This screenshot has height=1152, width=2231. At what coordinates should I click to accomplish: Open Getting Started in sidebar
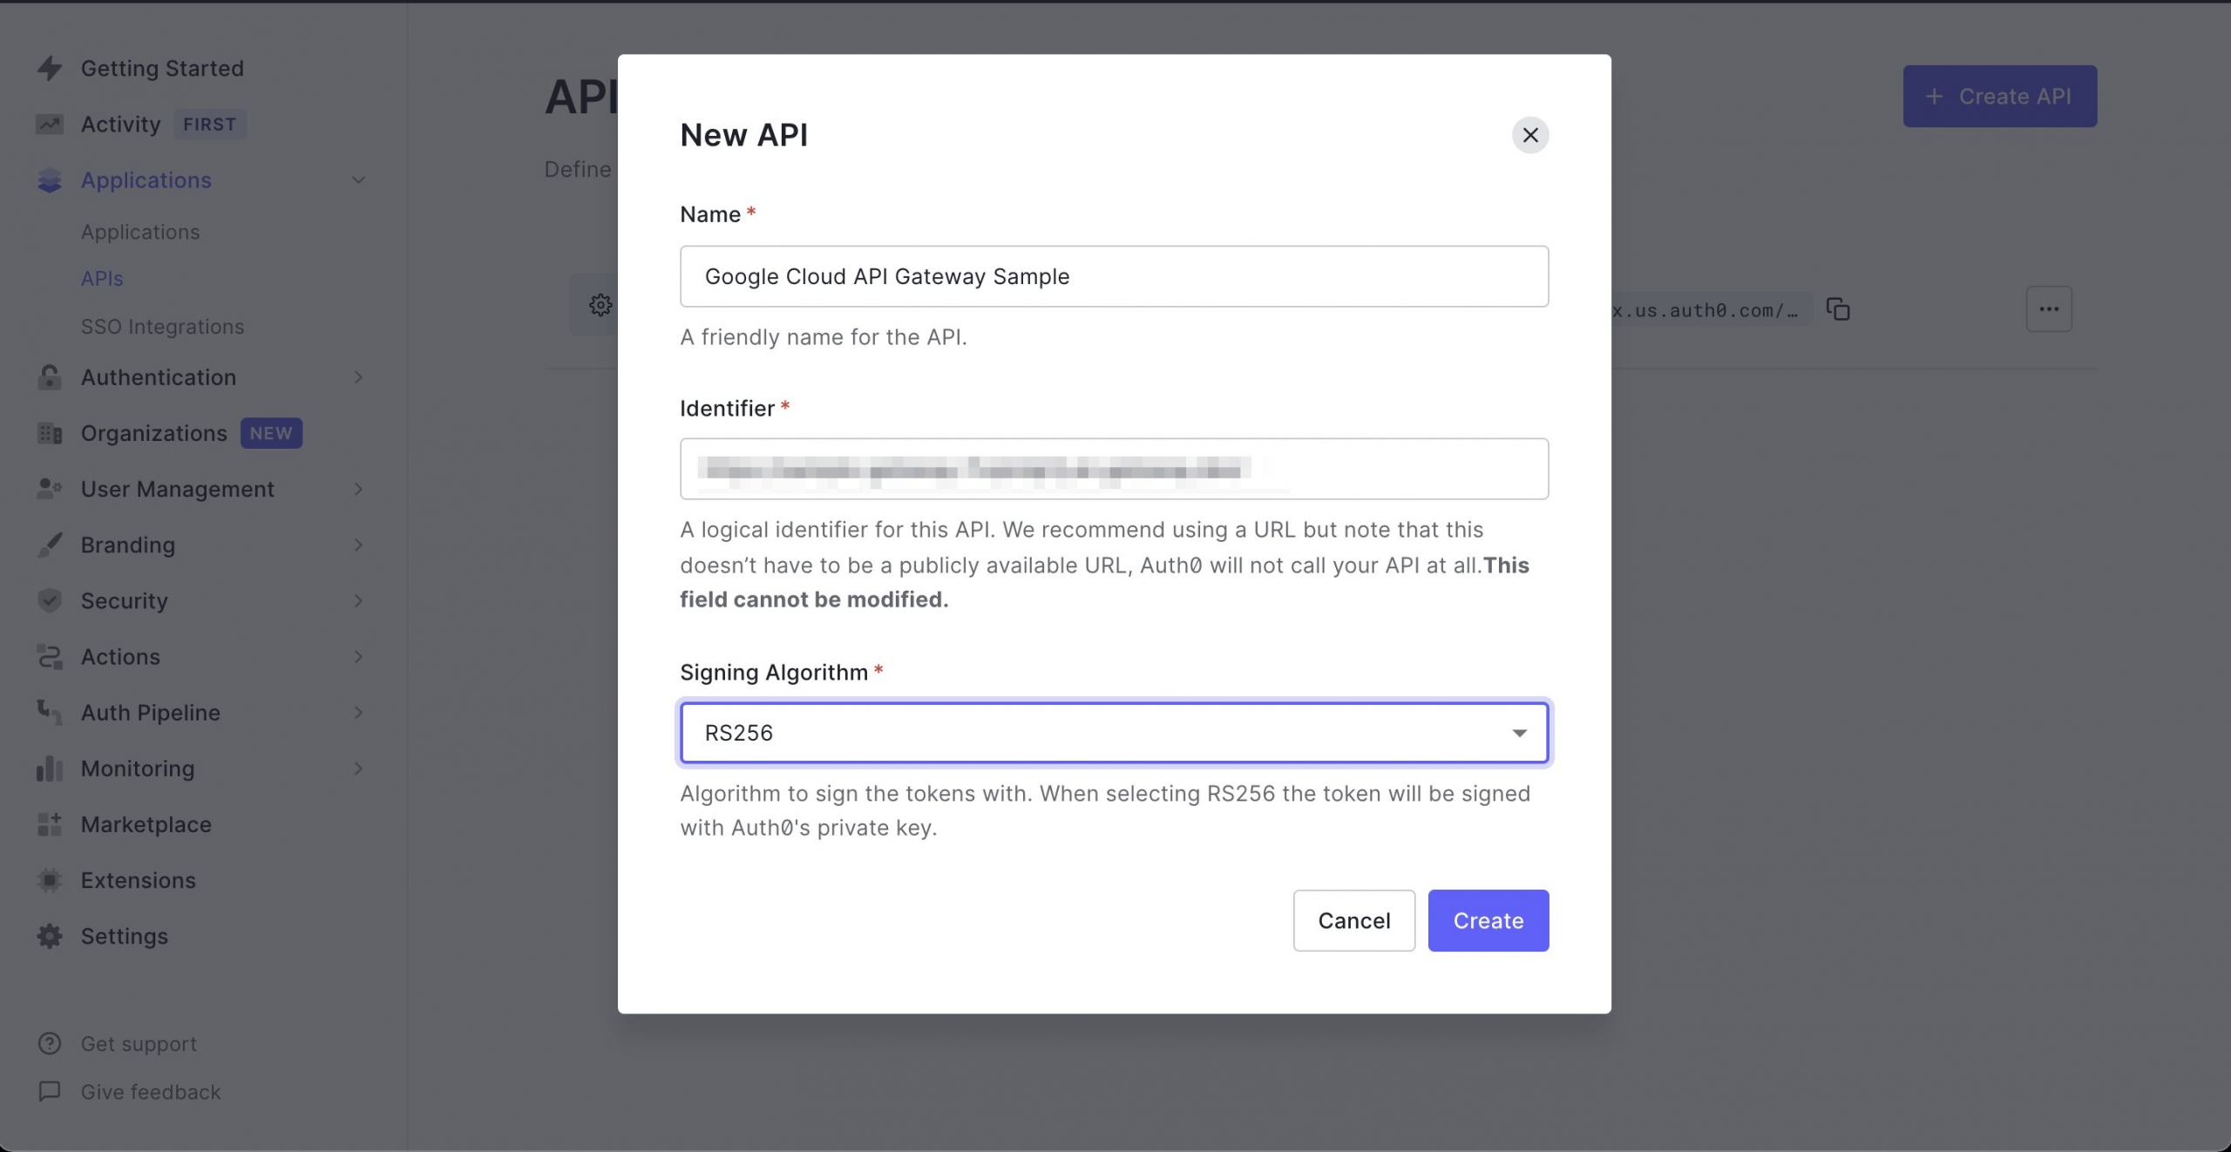coord(162,68)
